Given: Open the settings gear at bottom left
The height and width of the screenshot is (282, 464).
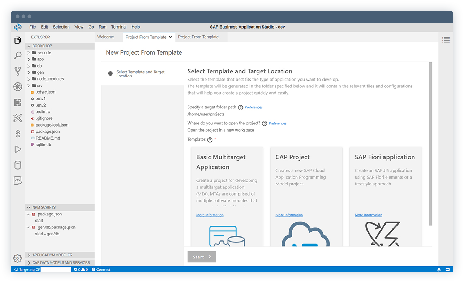Looking at the screenshot, I should [17, 258].
